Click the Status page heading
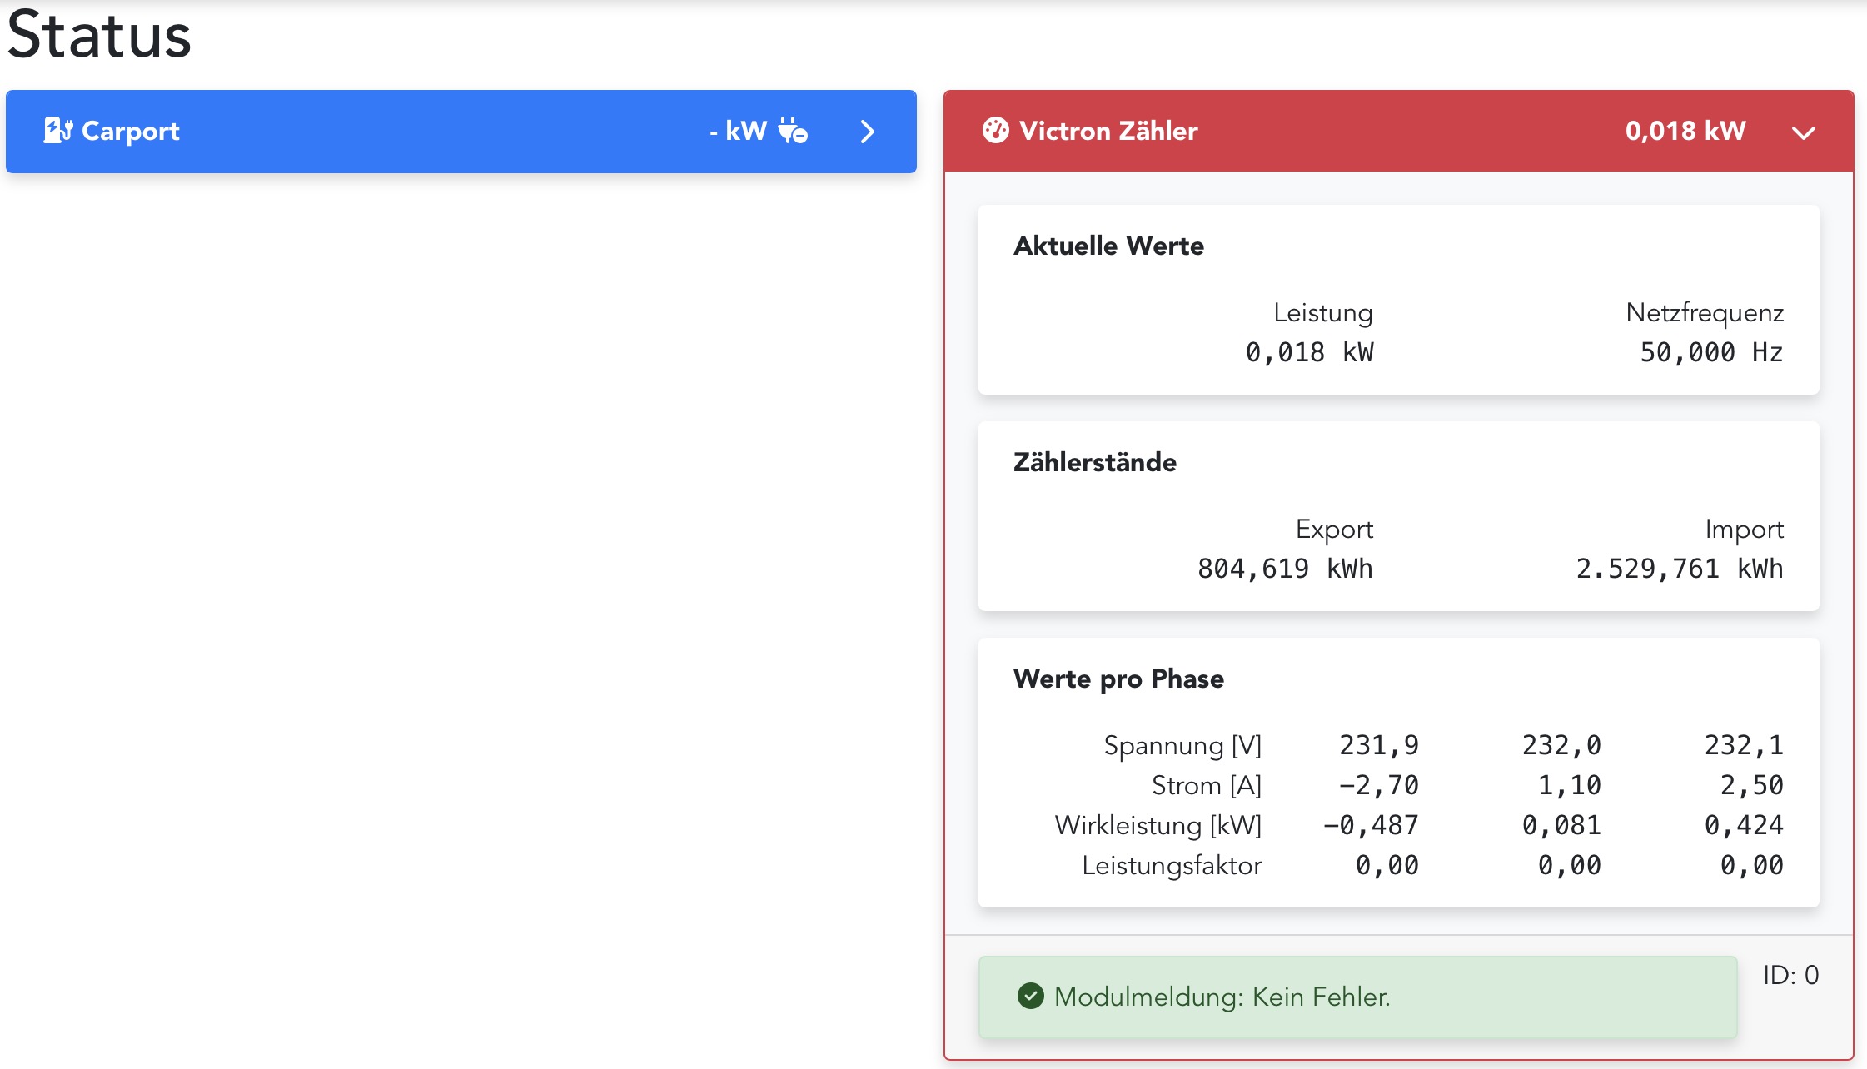1867x1069 pixels. [x=99, y=35]
